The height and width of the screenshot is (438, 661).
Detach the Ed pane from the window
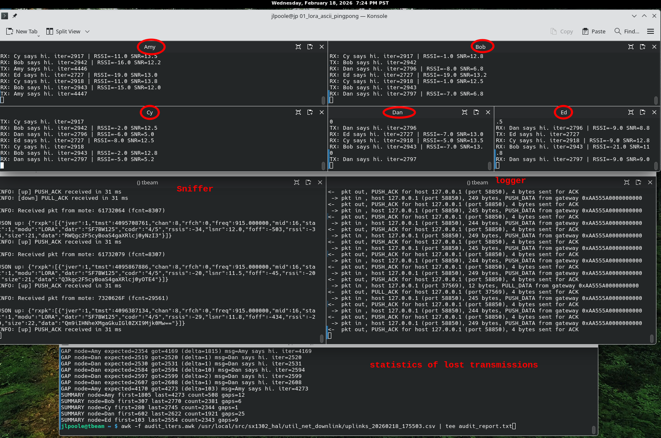click(643, 112)
